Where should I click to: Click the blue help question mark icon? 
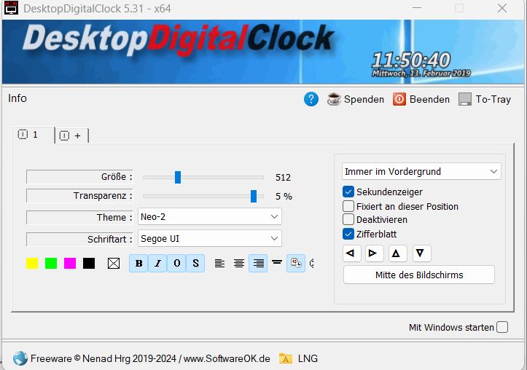point(311,99)
